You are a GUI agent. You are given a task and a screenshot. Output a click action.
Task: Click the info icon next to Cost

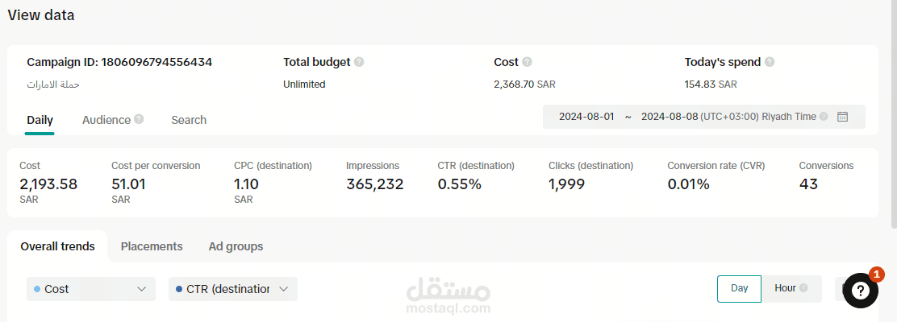(x=527, y=62)
